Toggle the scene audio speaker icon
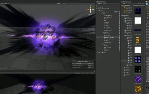 tap(2, 3)
